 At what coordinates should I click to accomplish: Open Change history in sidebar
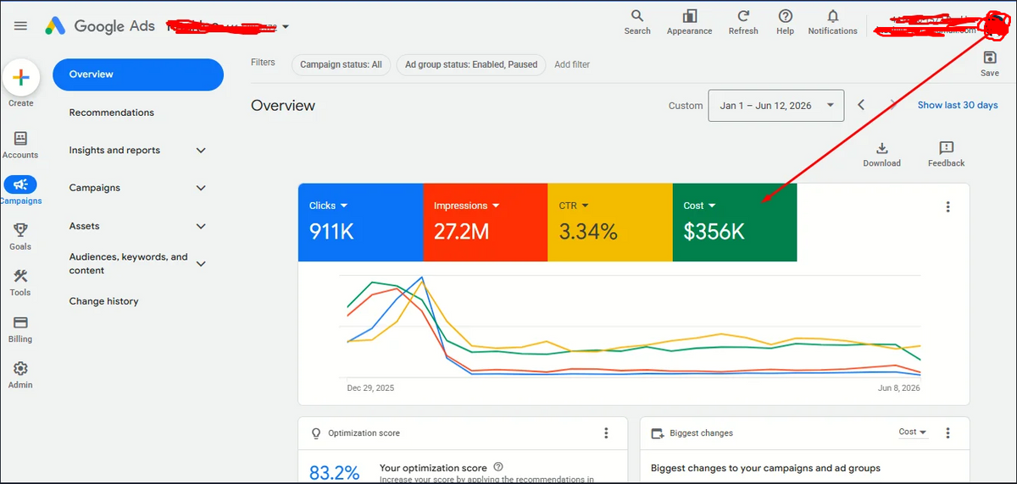click(x=103, y=301)
